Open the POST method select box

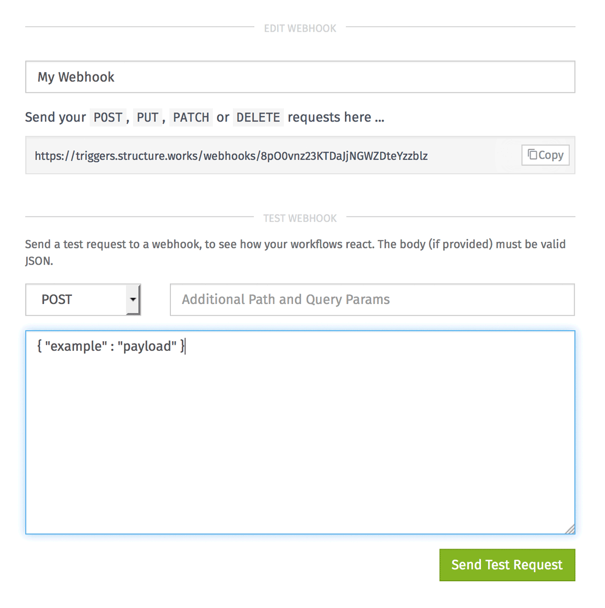(x=83, y=299)
